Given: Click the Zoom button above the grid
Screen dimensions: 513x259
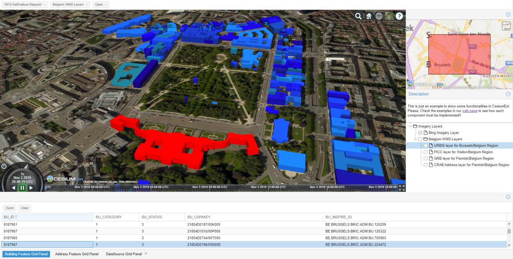Looking at the screenshot, I should click(x=10, y=208).
